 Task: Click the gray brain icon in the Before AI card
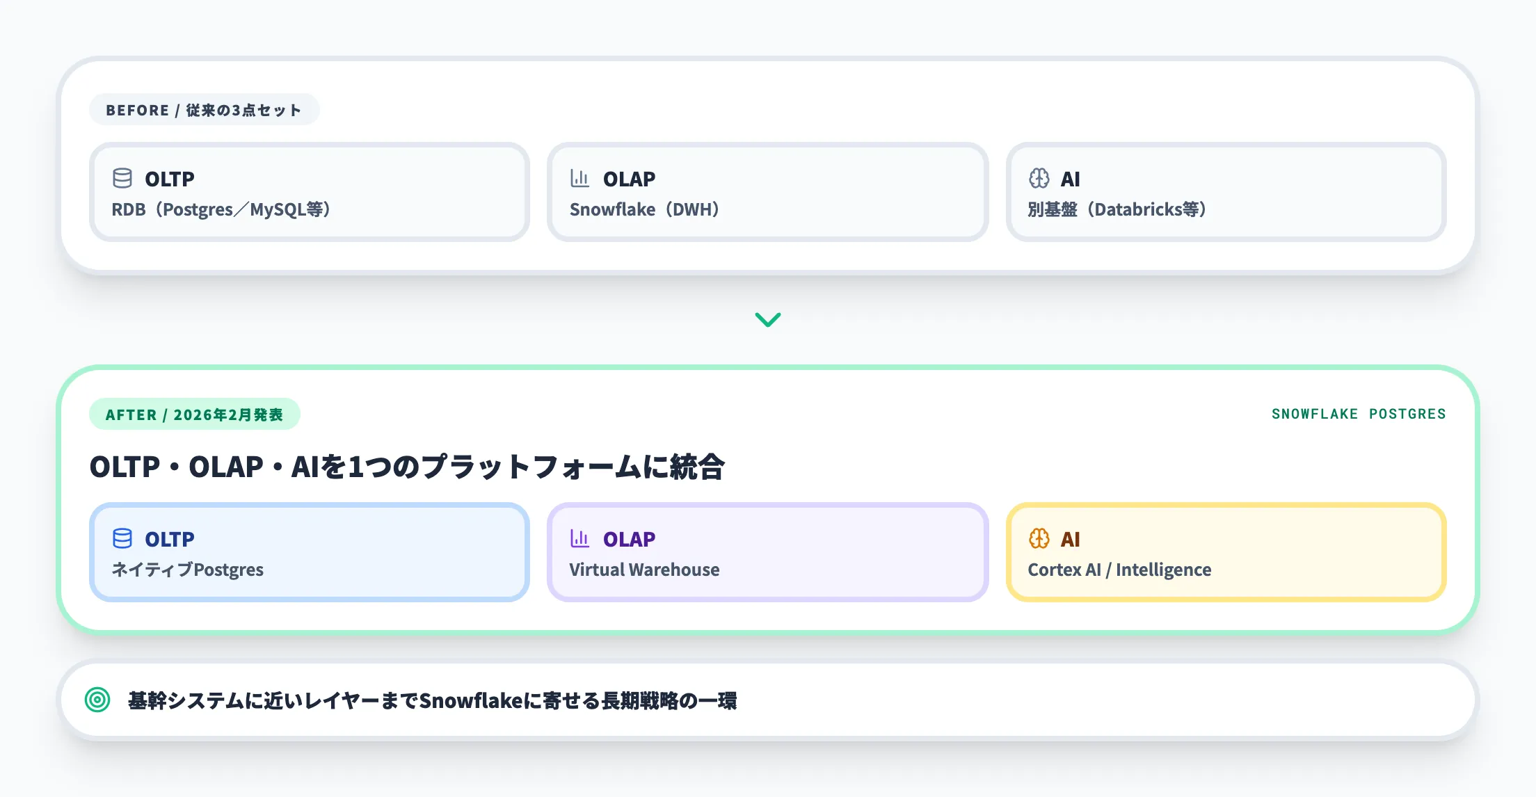pyautogui.click(x=1039, y=179)
